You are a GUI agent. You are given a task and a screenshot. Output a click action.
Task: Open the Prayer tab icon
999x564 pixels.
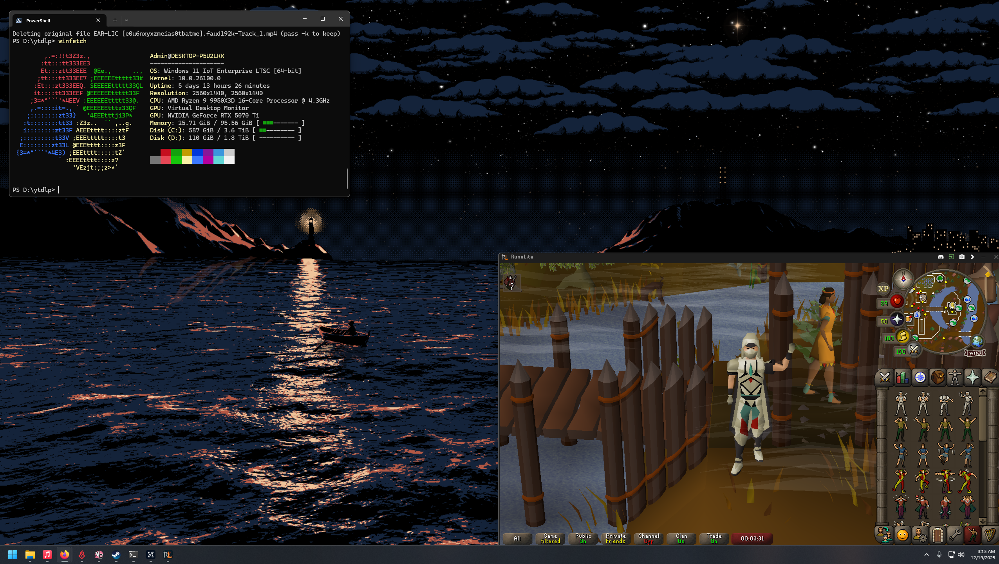click(972, 378)
